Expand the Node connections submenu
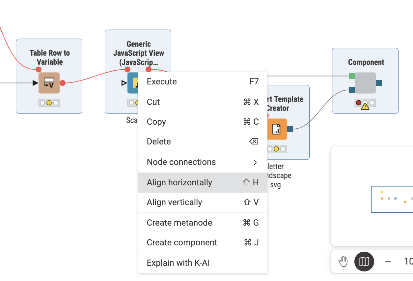 coord(203,162)
